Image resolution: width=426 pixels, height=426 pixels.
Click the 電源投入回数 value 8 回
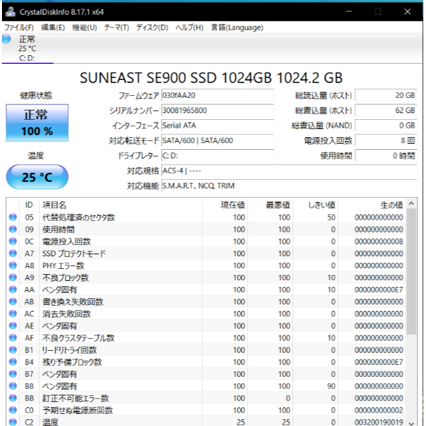386,140
